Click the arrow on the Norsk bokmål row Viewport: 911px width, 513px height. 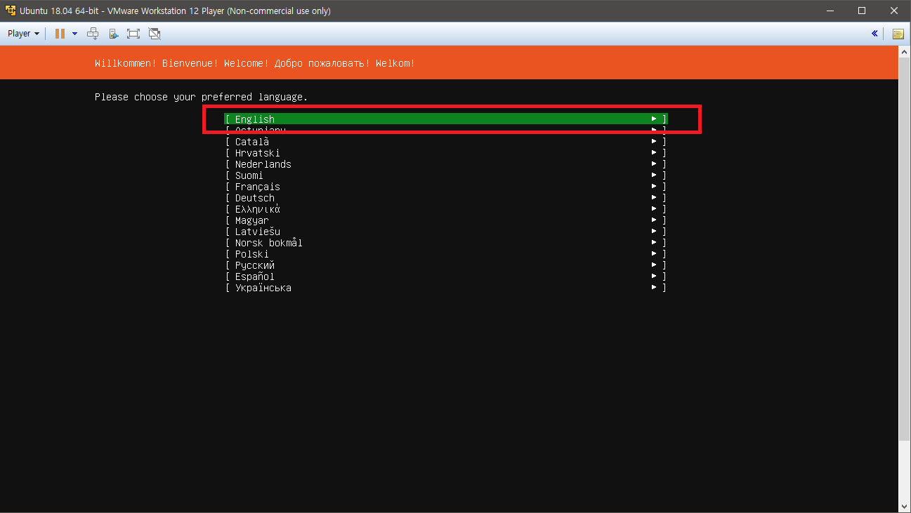(654, 243)
